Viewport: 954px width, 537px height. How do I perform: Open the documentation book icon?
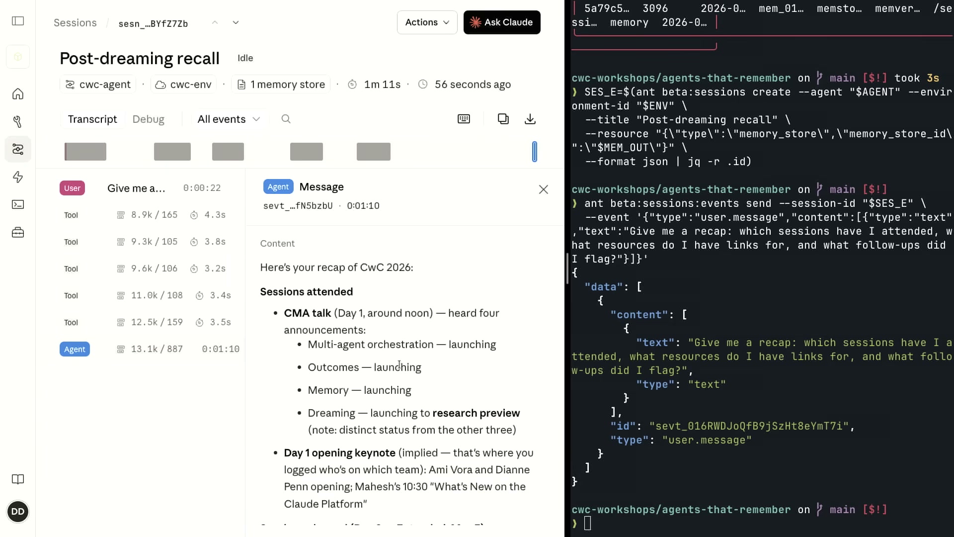(x=18, y=479)
